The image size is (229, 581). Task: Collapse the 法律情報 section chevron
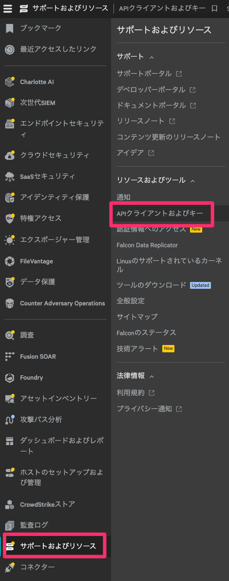tap(152, 376)
